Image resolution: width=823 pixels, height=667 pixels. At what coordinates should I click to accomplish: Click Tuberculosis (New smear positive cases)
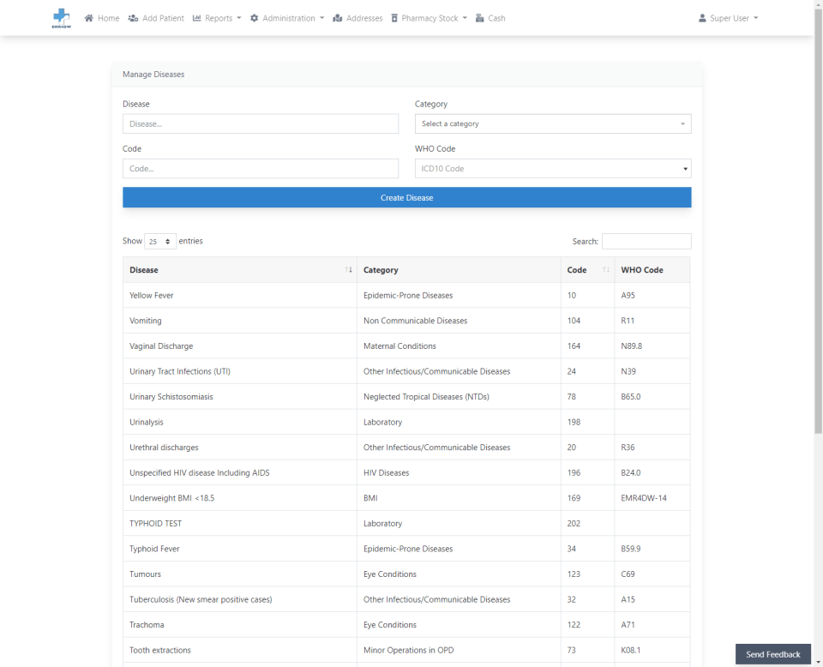tap(240, 599)
